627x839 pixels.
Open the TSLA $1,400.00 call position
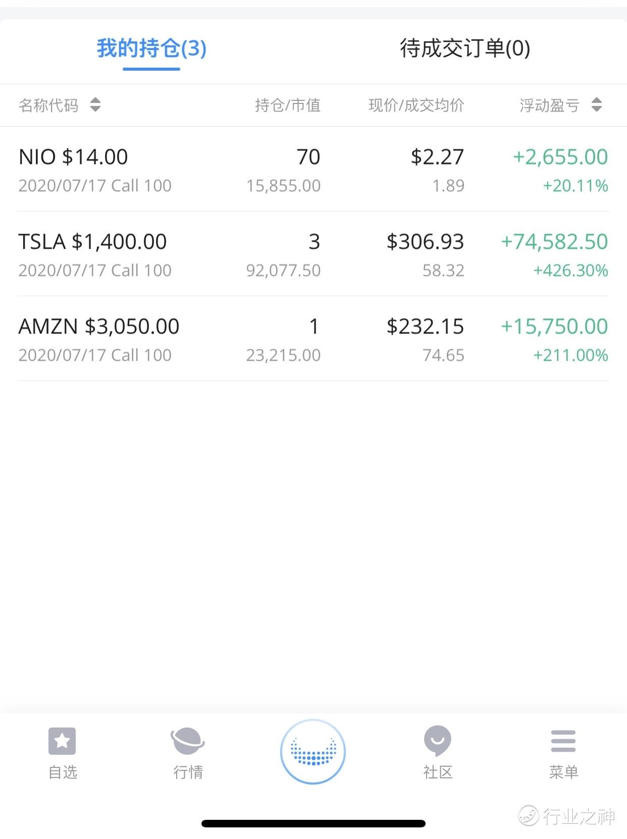tap(313, 254)
